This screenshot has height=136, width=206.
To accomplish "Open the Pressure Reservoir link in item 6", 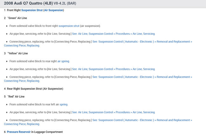I will pyautogui.click(x=19, y=132).
